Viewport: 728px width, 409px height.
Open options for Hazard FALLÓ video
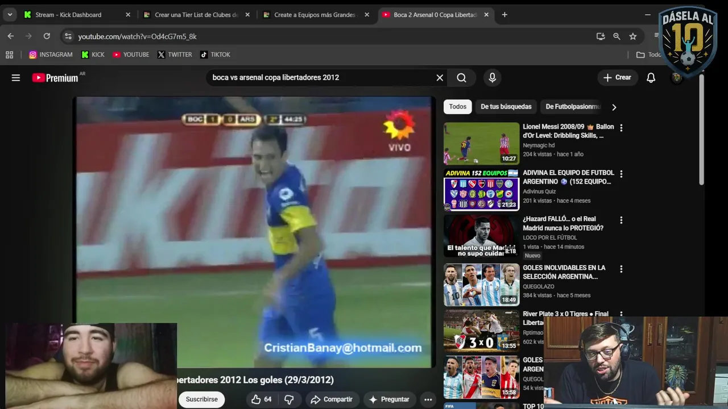click(x=621, y=220)
